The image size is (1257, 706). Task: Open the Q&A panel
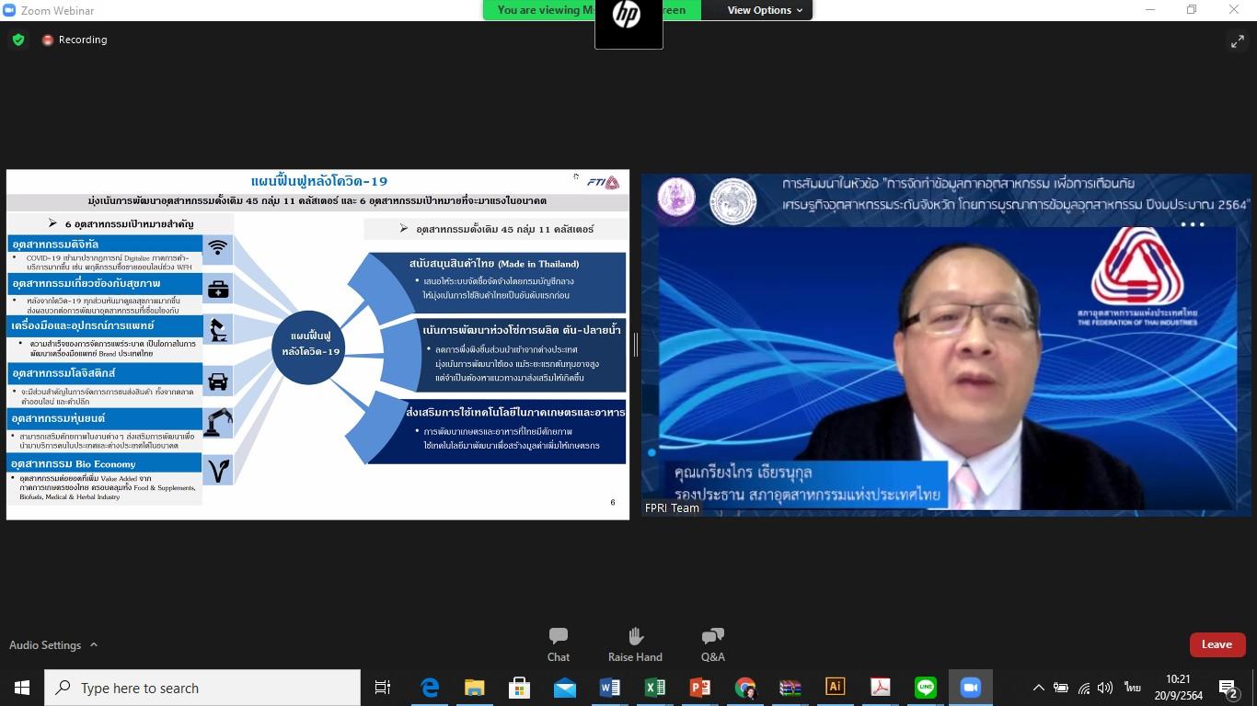[x=712, y=644]
